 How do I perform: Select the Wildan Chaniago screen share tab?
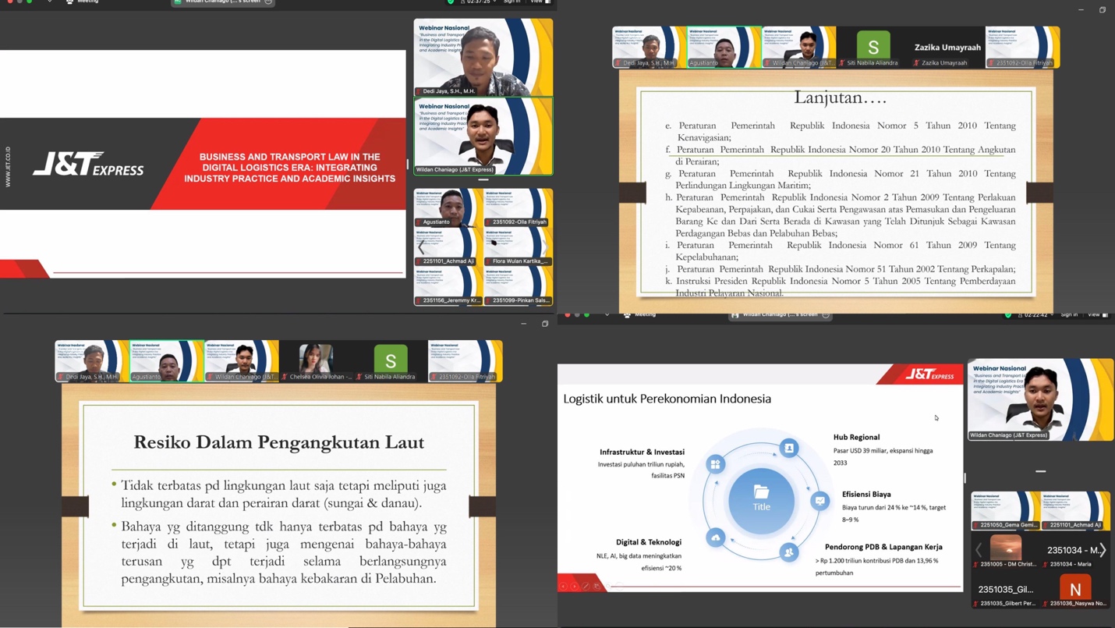pyautogui.click(x=222, y=3)
